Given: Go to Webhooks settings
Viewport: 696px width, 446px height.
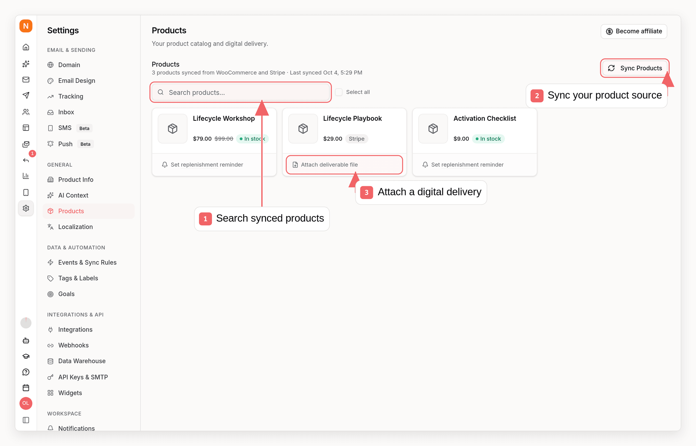Looking at the screenshot, I should (x=89, y=345).
